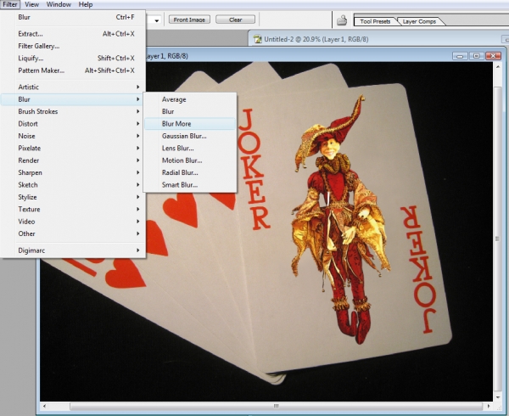Expand the Stylize submenu
509x416 pixels.
(x=73, y=197)
